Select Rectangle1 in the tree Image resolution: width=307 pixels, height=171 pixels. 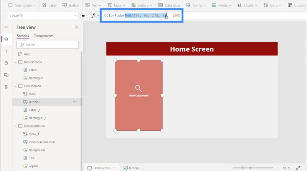pyautogui.click(x=36, y=78)
